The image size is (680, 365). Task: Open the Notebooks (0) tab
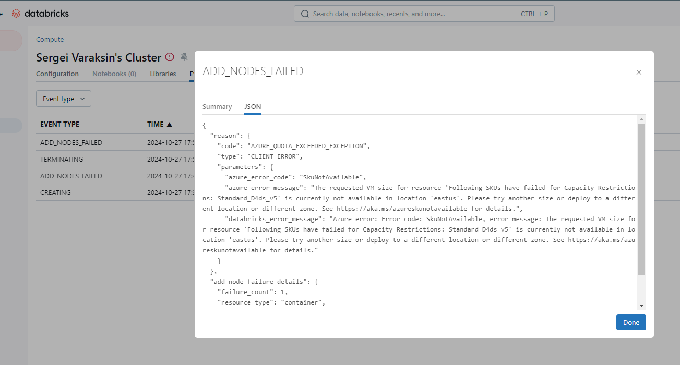(114, 74)
